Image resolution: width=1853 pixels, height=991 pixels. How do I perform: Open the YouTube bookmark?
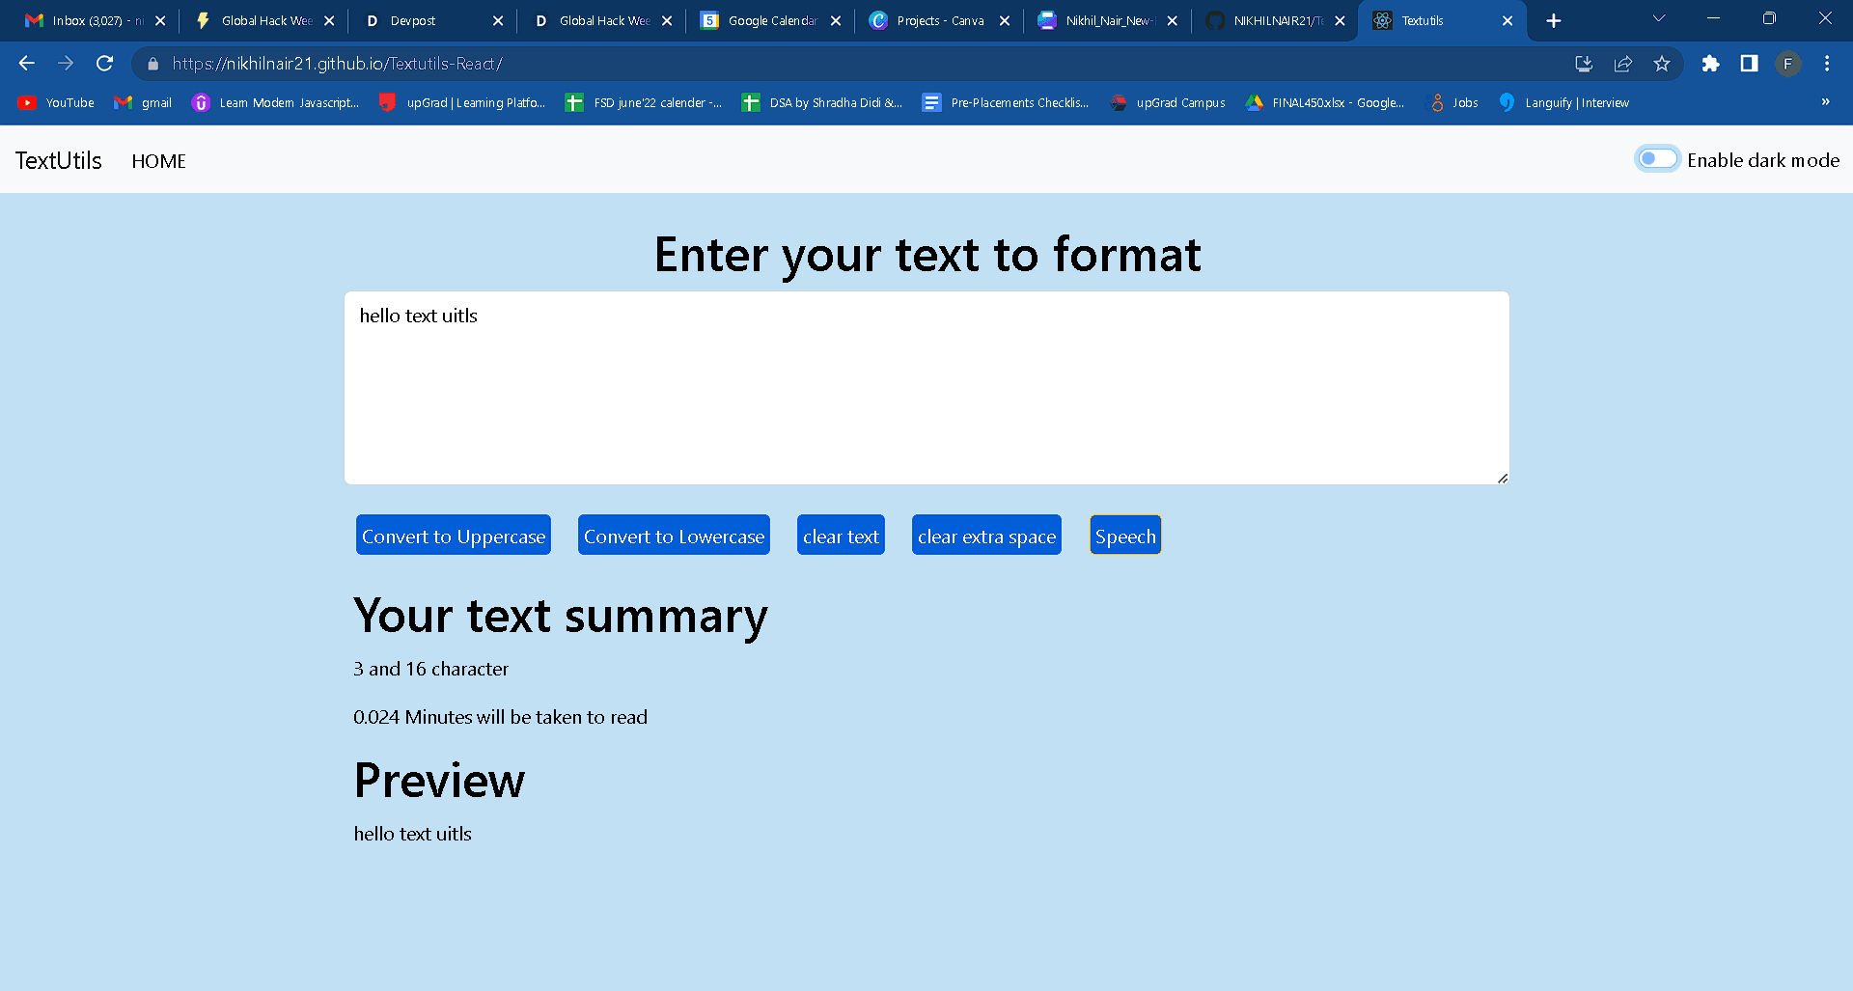(x=55, y=102)
